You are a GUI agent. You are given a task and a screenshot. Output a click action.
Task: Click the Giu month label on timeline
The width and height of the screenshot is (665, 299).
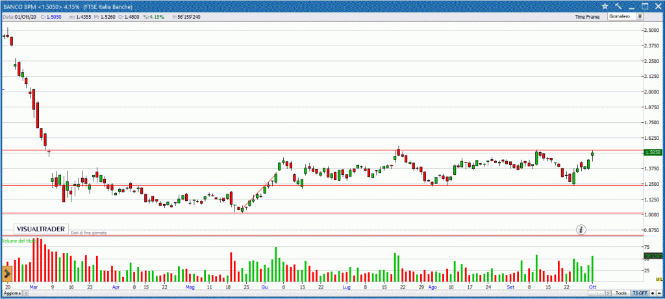click(265, 287)
